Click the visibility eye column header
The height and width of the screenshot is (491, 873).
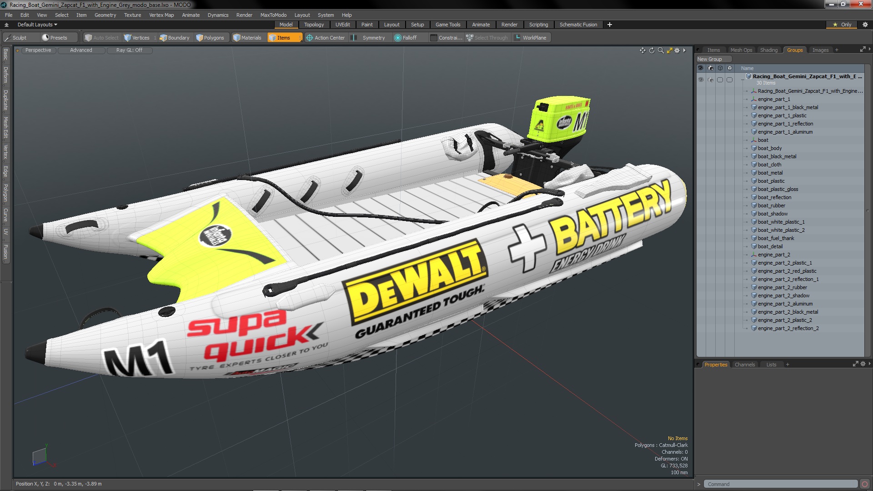[x=700, y=68]
